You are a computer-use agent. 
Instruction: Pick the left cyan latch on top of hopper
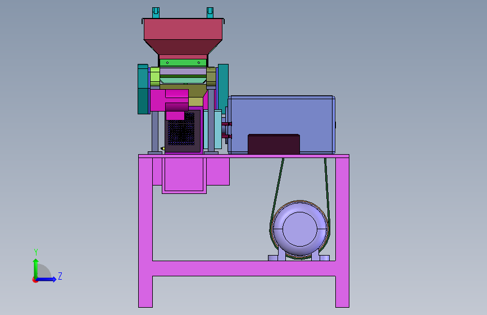pos(156,13)
